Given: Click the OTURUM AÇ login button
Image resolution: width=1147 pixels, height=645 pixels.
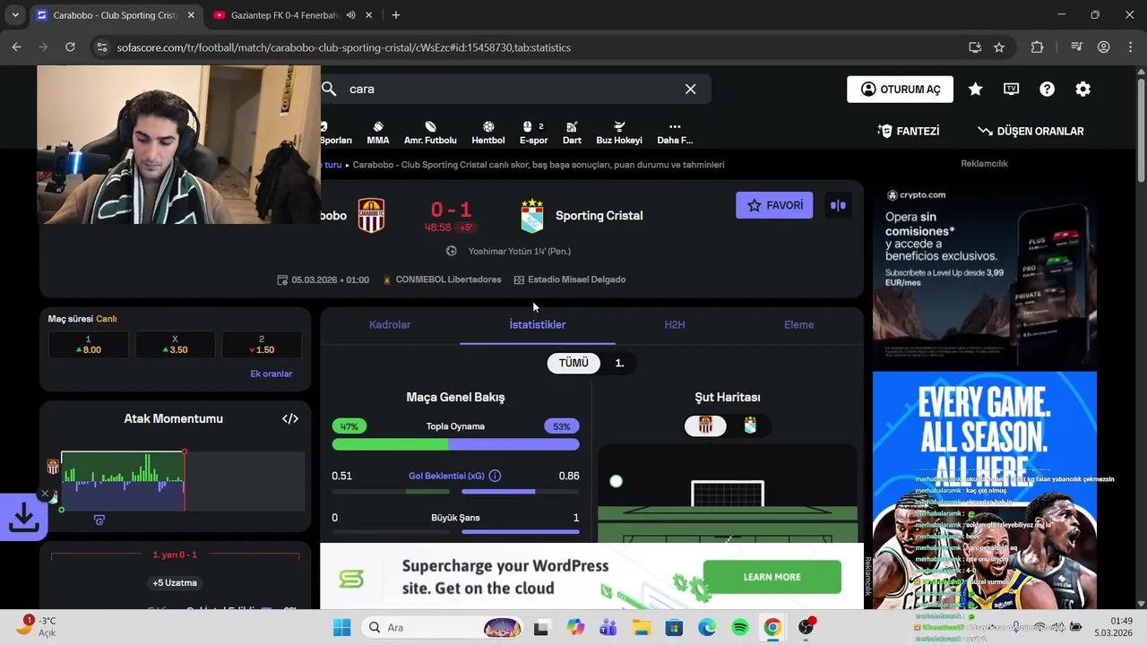Looking at the screenshot, I should pyautogui.click(x=901, y=89).
